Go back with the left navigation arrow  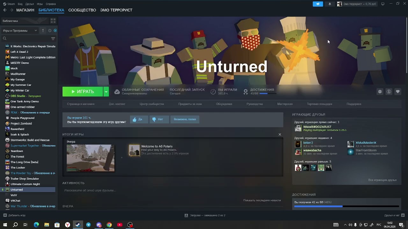coord(5,10)
